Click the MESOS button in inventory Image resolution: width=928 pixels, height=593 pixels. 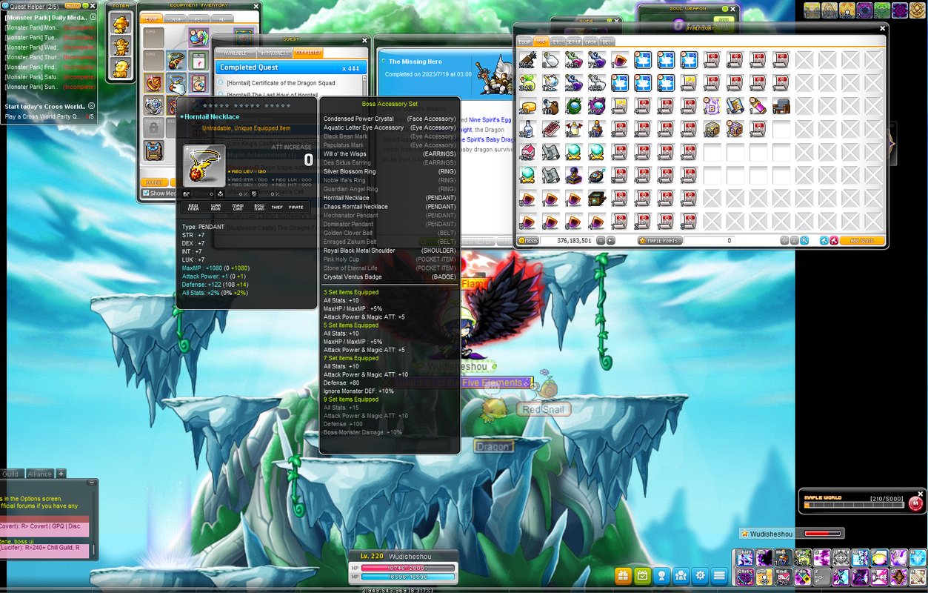tap(528, 240)
